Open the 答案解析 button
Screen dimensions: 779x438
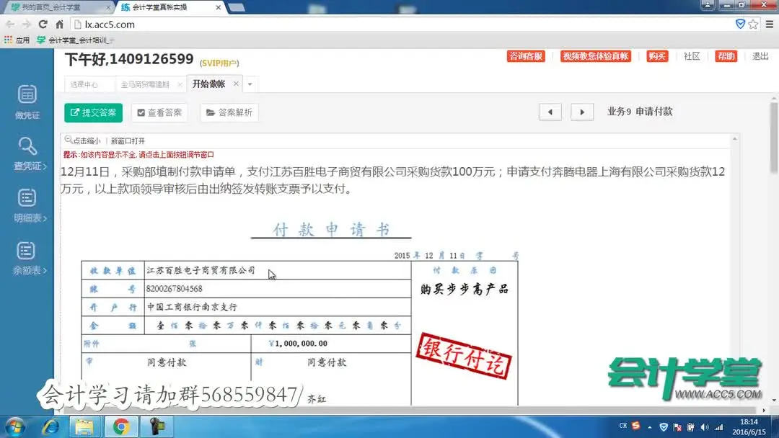(229, 112)
